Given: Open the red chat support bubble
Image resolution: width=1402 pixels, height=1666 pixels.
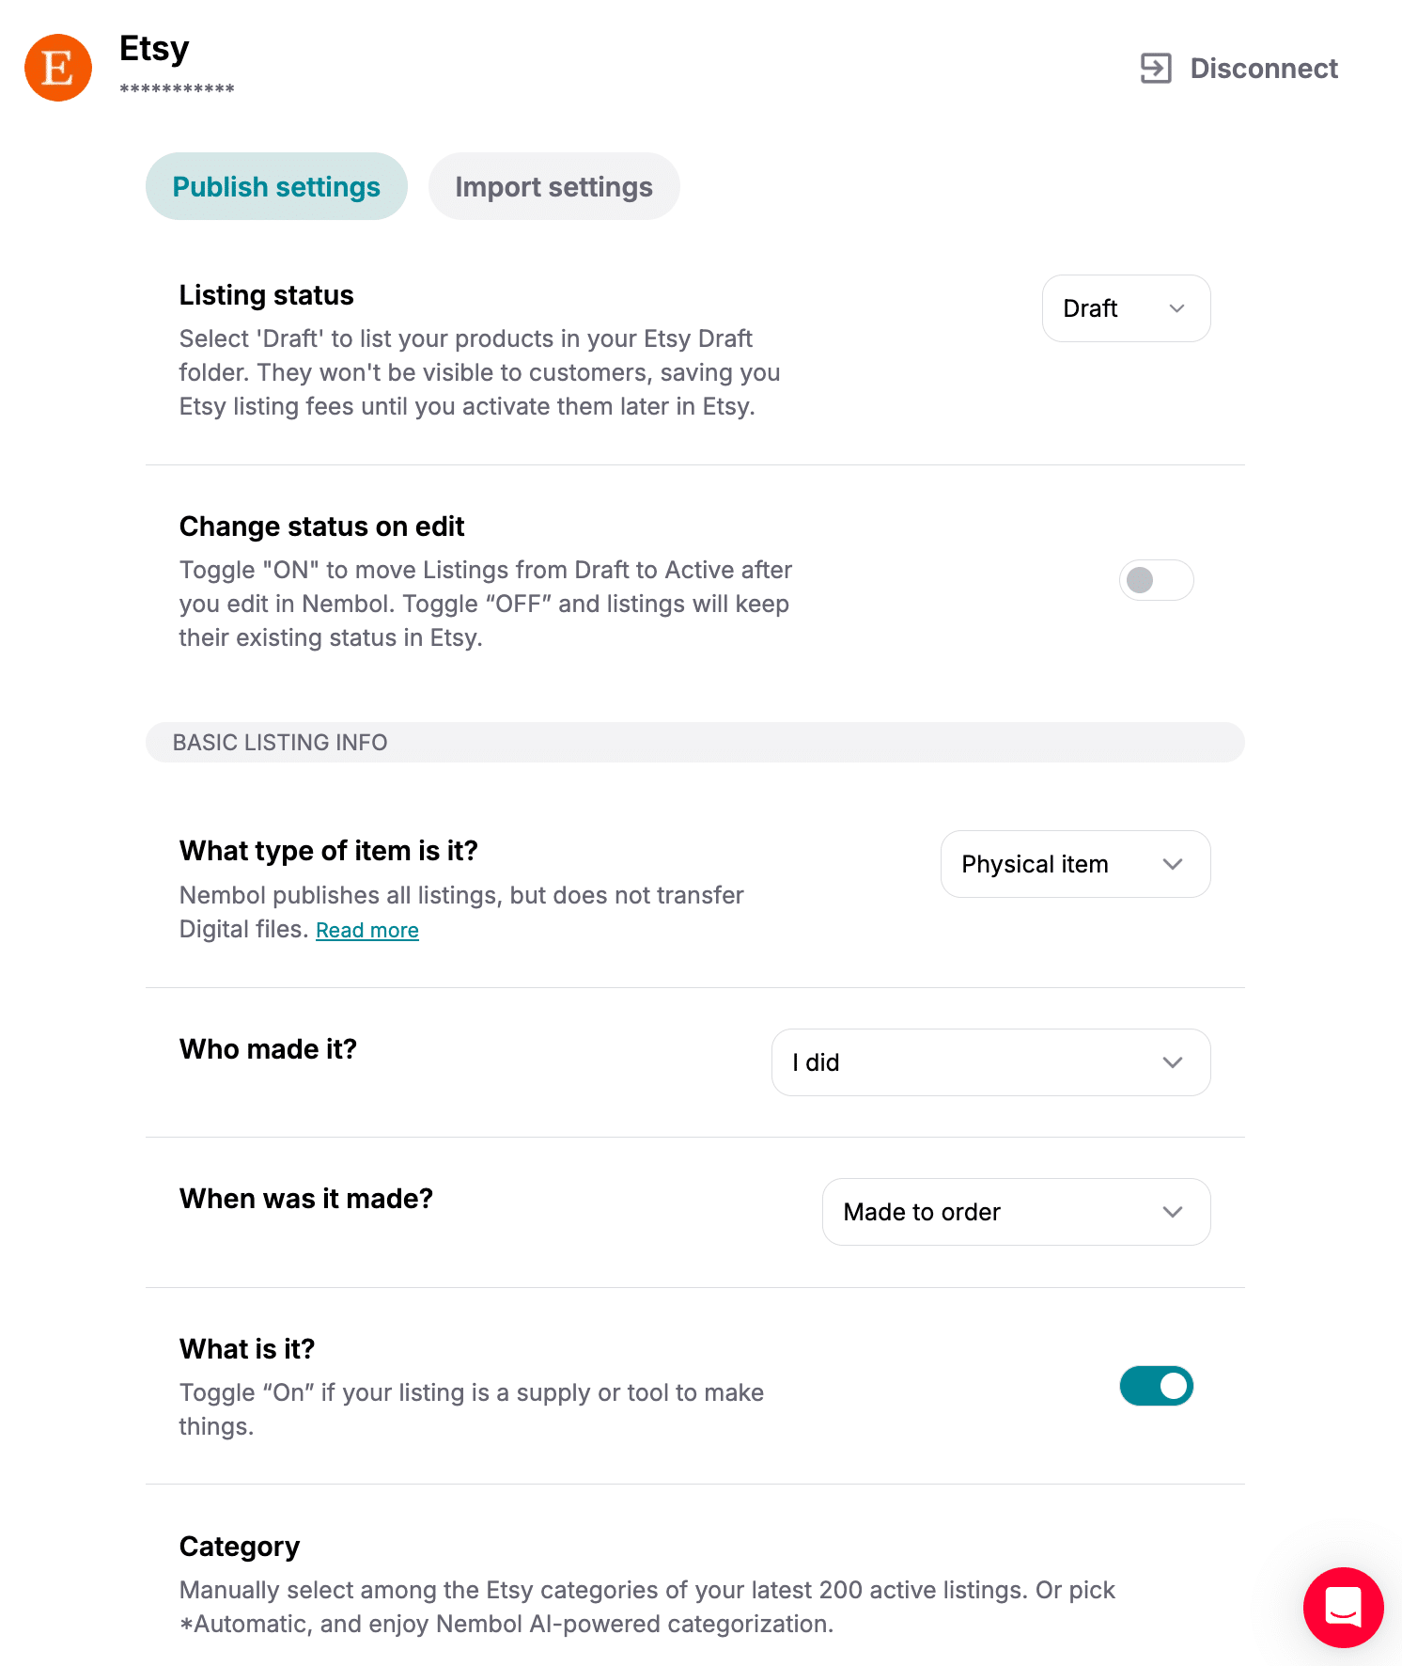Looking at the screenshot, I should [x=1343, y=1607].
